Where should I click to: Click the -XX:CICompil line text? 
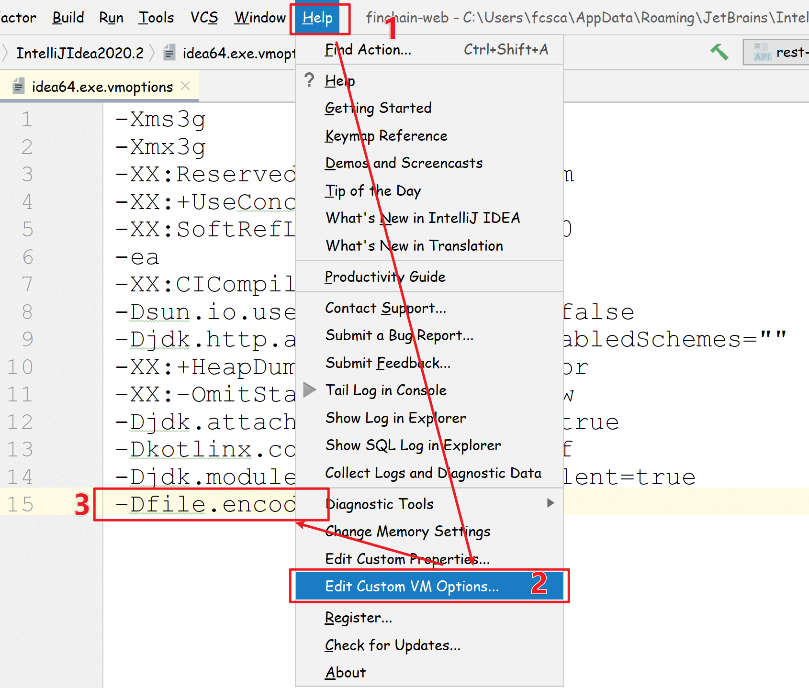[x=205, y=285]
